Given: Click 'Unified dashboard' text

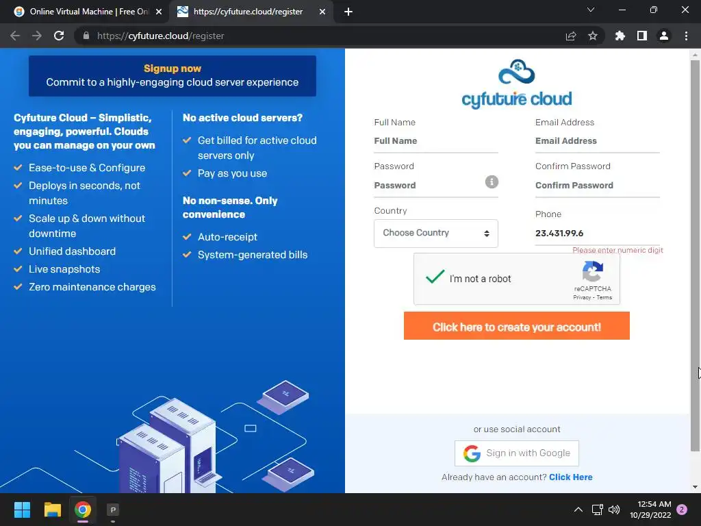Looking at the screenshot, I should [73, 251].
